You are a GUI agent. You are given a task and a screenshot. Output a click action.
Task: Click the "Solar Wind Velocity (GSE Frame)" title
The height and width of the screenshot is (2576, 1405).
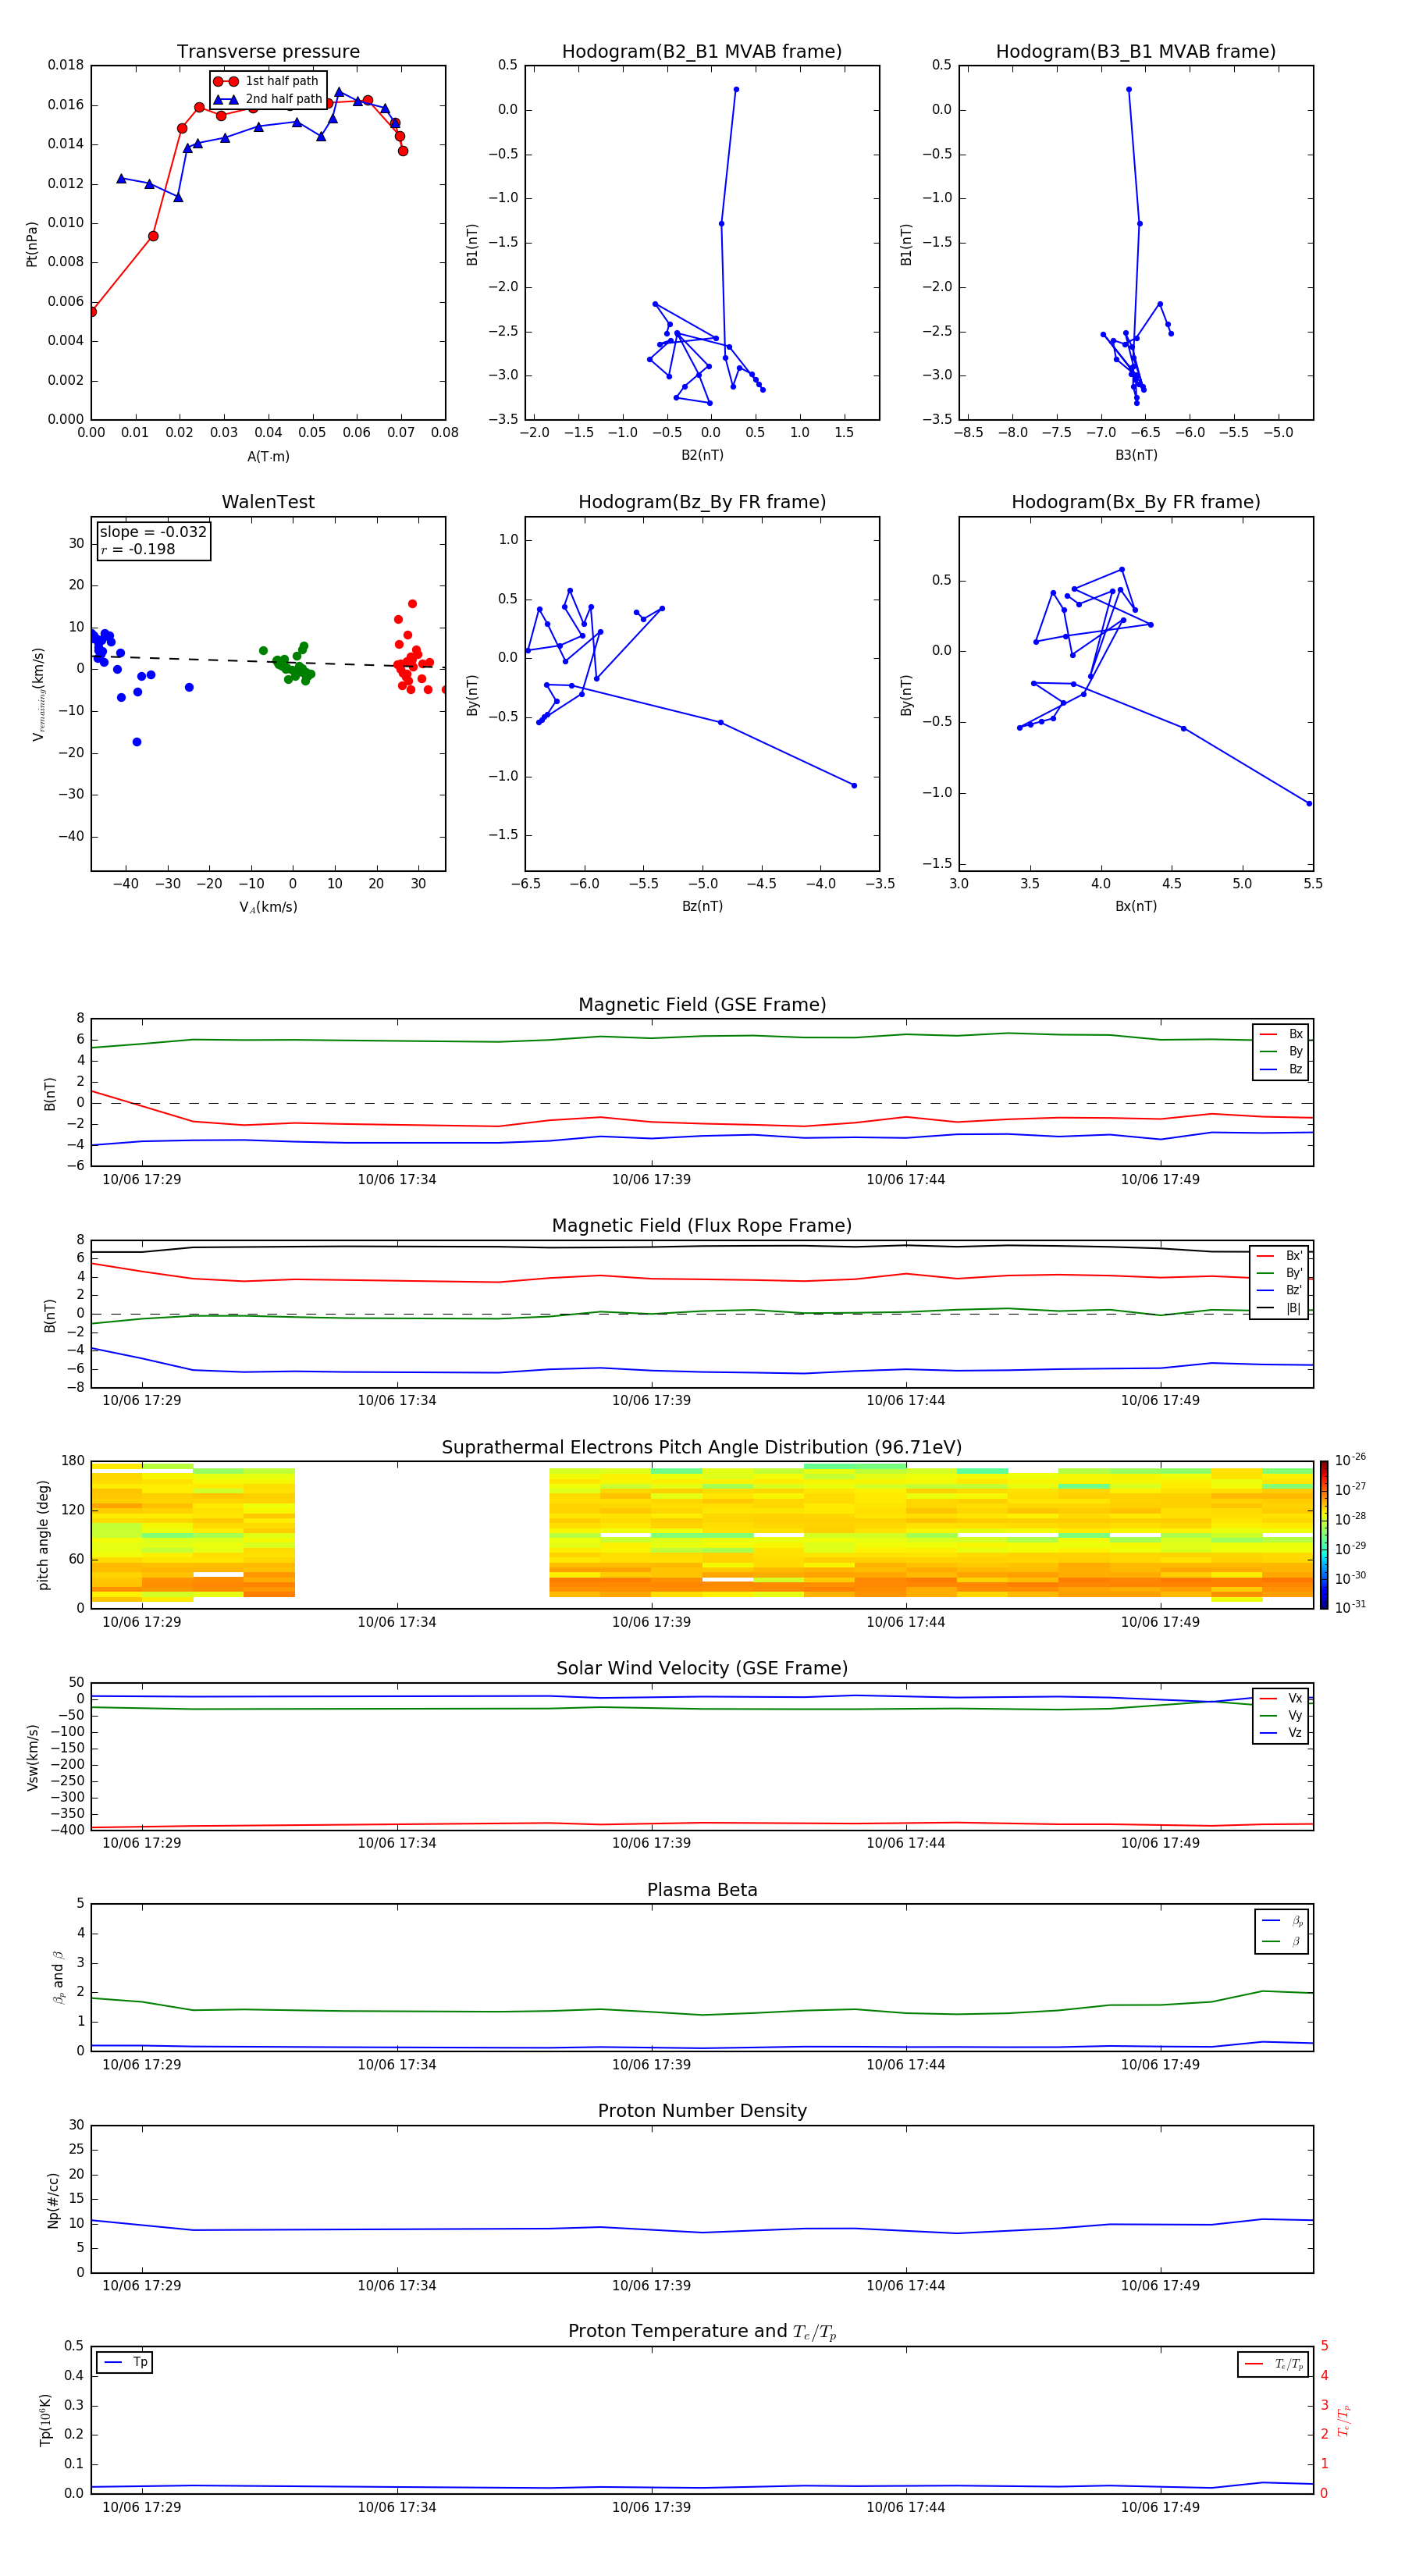pos(702,1668)
